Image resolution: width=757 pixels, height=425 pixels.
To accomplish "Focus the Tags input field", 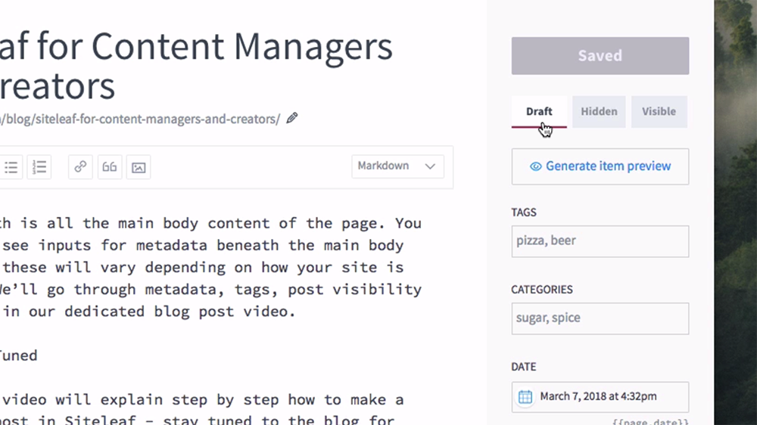I will point(600,241).
